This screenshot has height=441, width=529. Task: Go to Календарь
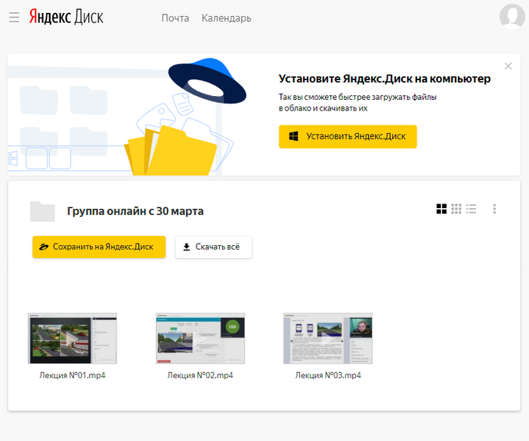[x=226, y=18]
